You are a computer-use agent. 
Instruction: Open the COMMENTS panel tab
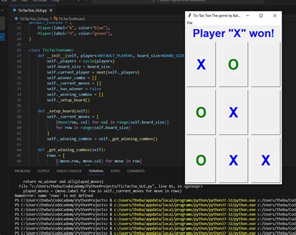pos(136,171)
